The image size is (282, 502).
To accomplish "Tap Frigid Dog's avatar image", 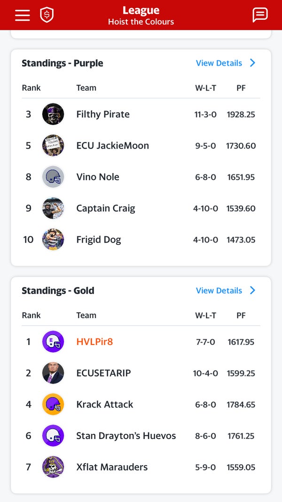I will pos(53,239).
